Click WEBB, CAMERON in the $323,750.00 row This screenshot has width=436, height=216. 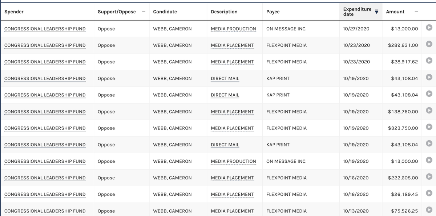pos(172,128)
